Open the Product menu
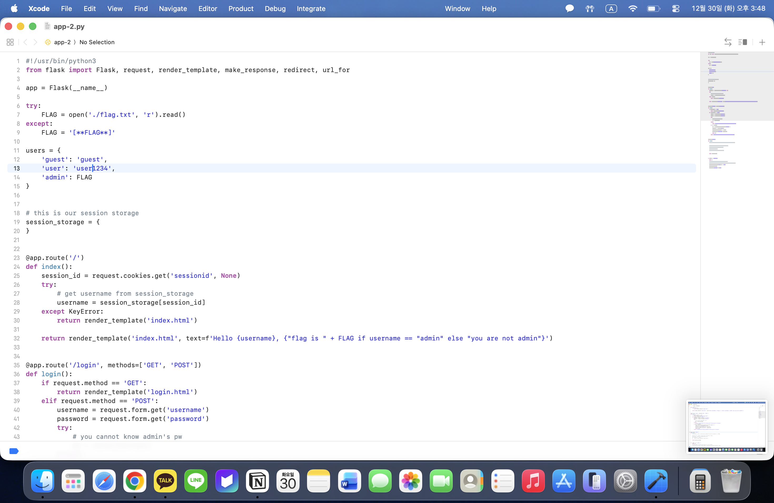 coord(241,9)
